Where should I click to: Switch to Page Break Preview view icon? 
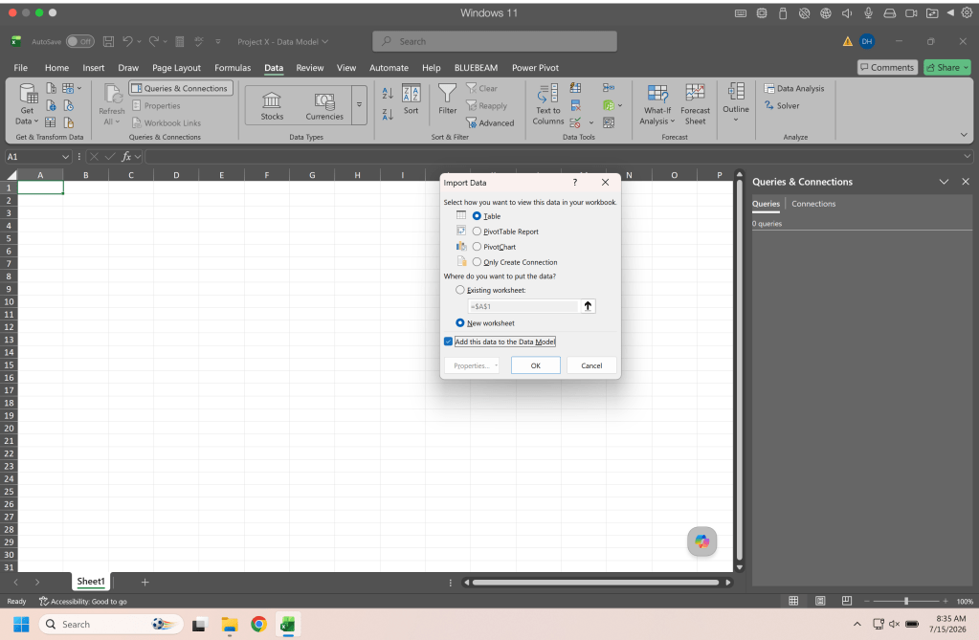coord(847,601)
